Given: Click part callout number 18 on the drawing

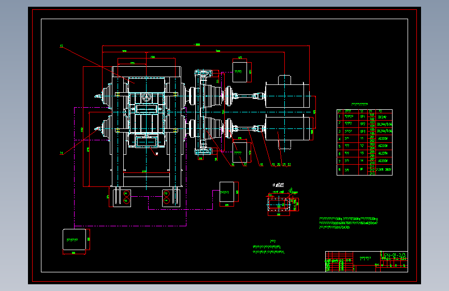Looking at the screenshot, I should point(261,165).
